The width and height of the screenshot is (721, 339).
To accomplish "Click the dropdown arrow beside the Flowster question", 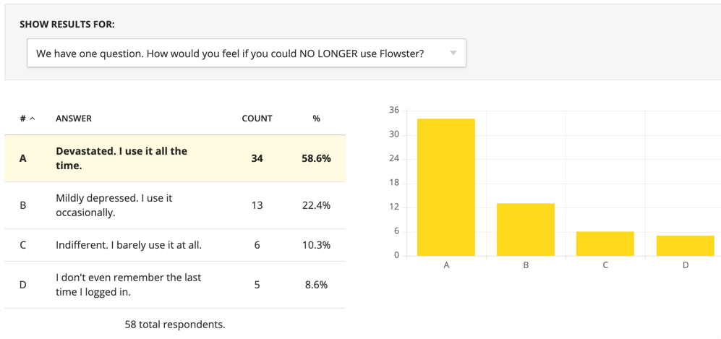I will tap(453, 53).
